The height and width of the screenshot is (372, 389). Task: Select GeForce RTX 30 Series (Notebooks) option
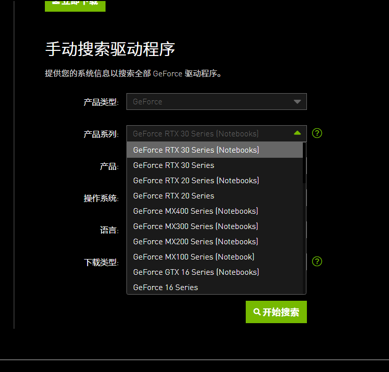click(x=215, y=150)
